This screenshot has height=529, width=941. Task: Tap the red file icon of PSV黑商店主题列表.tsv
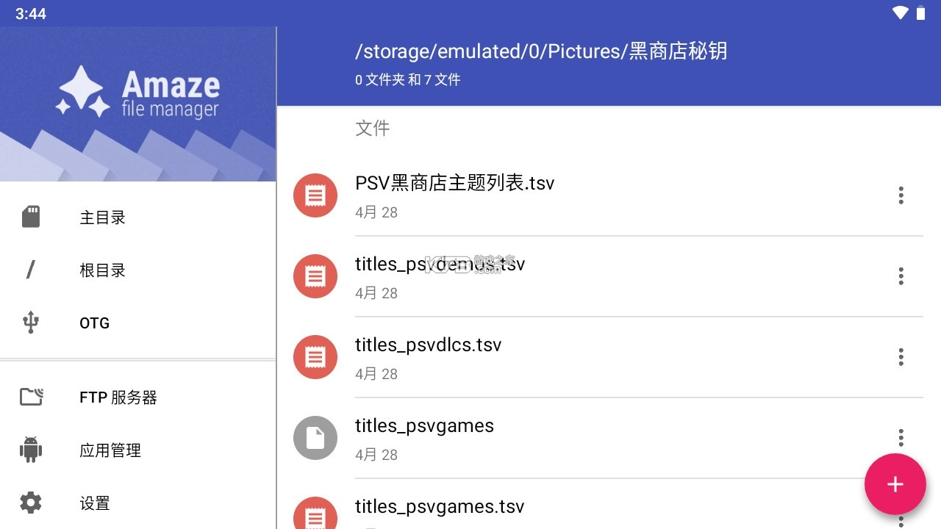click(315, 195)
